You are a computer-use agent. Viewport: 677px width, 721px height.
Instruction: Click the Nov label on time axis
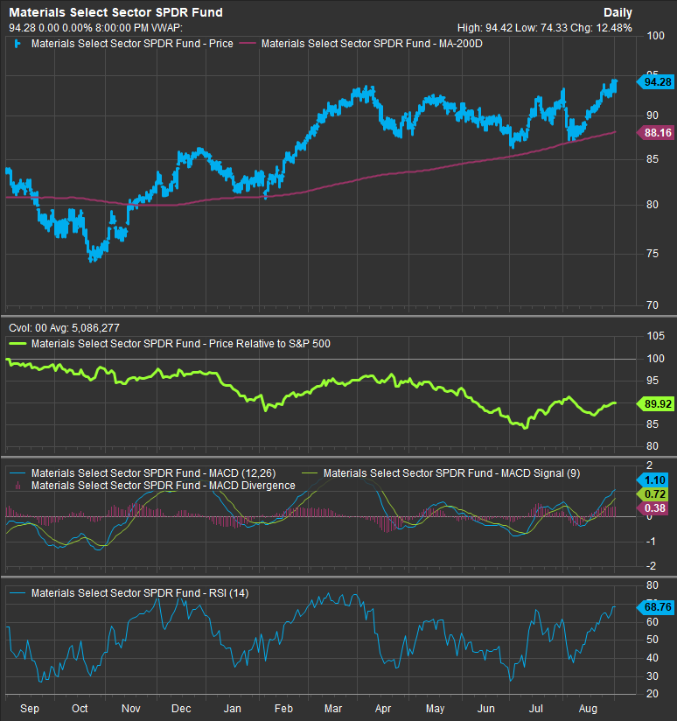tap(130, 709)
